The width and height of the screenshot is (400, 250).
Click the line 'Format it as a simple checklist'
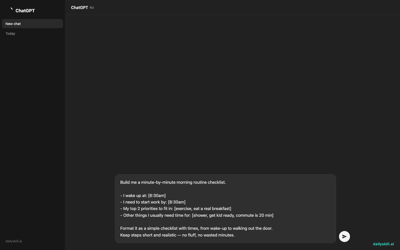196,228
